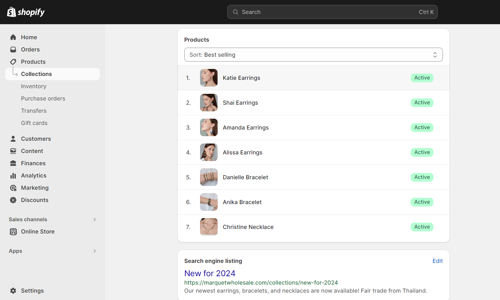Viewport: 500px width, 300px height.
Task: Open Katie Earrings thumbnail
Action: coord(209,78)
